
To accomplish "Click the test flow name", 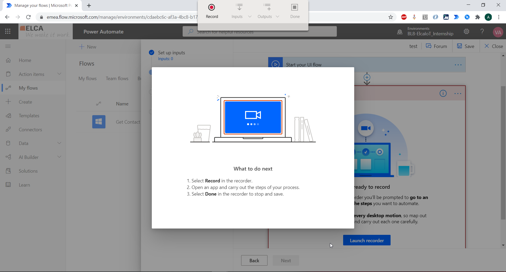I will coord(413,46).
